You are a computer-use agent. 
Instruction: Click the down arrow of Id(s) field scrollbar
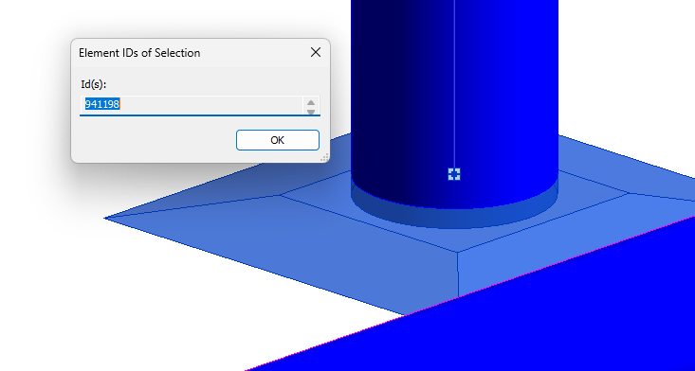coord(311,112)
